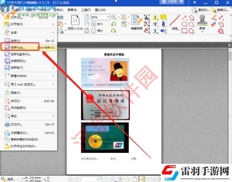The width and height of the screenshot is (232, 182).
Task: Select the red cloud shape tool
Action: click(x=191, y=31)
